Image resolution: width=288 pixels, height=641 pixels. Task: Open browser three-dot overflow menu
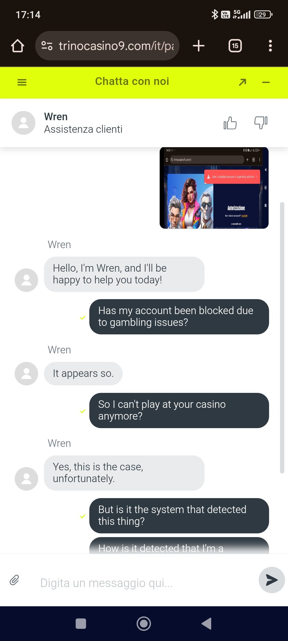point(270,46)
